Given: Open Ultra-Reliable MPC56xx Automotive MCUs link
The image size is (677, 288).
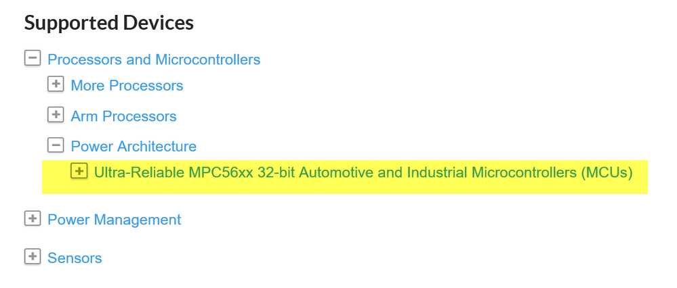Looking at the screenshot, I should 363,173.
